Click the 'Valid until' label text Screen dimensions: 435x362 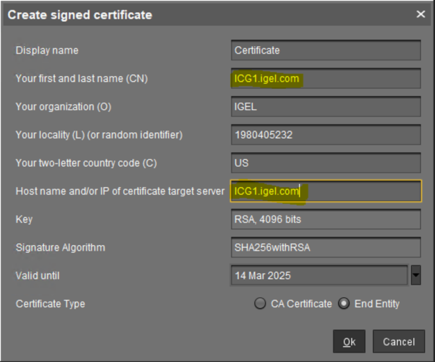(38, 275)
